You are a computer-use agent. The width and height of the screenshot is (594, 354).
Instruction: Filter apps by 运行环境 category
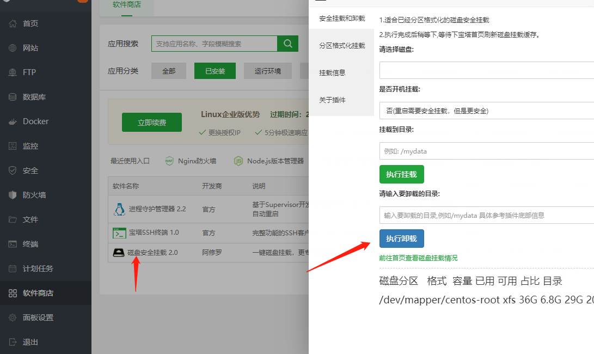(268, 71)
